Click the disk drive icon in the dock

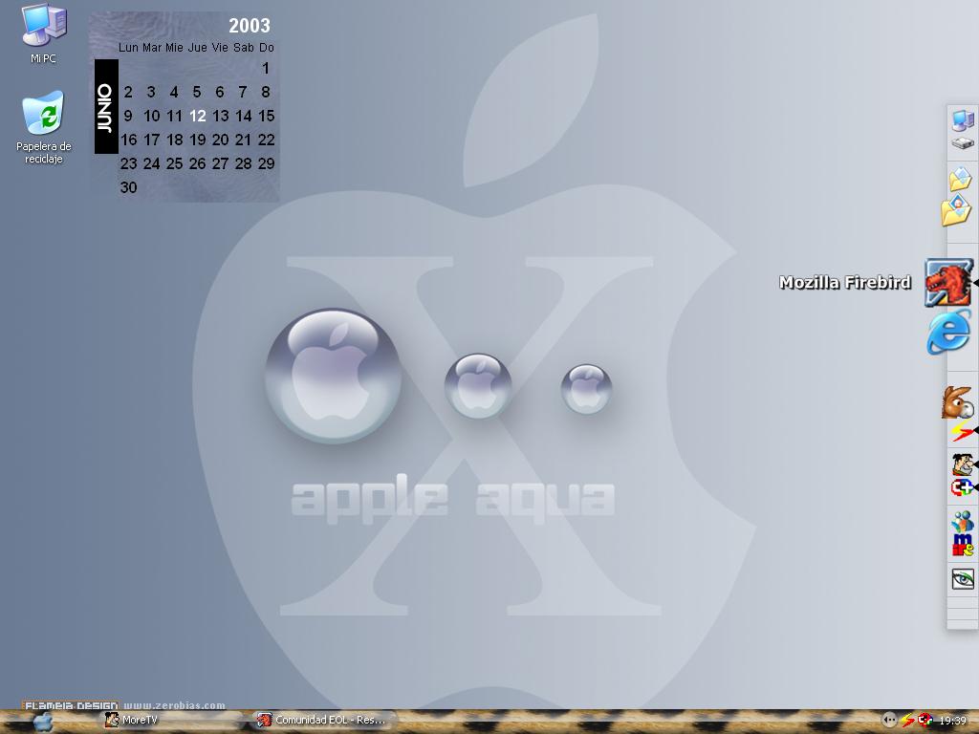[962, 143]
